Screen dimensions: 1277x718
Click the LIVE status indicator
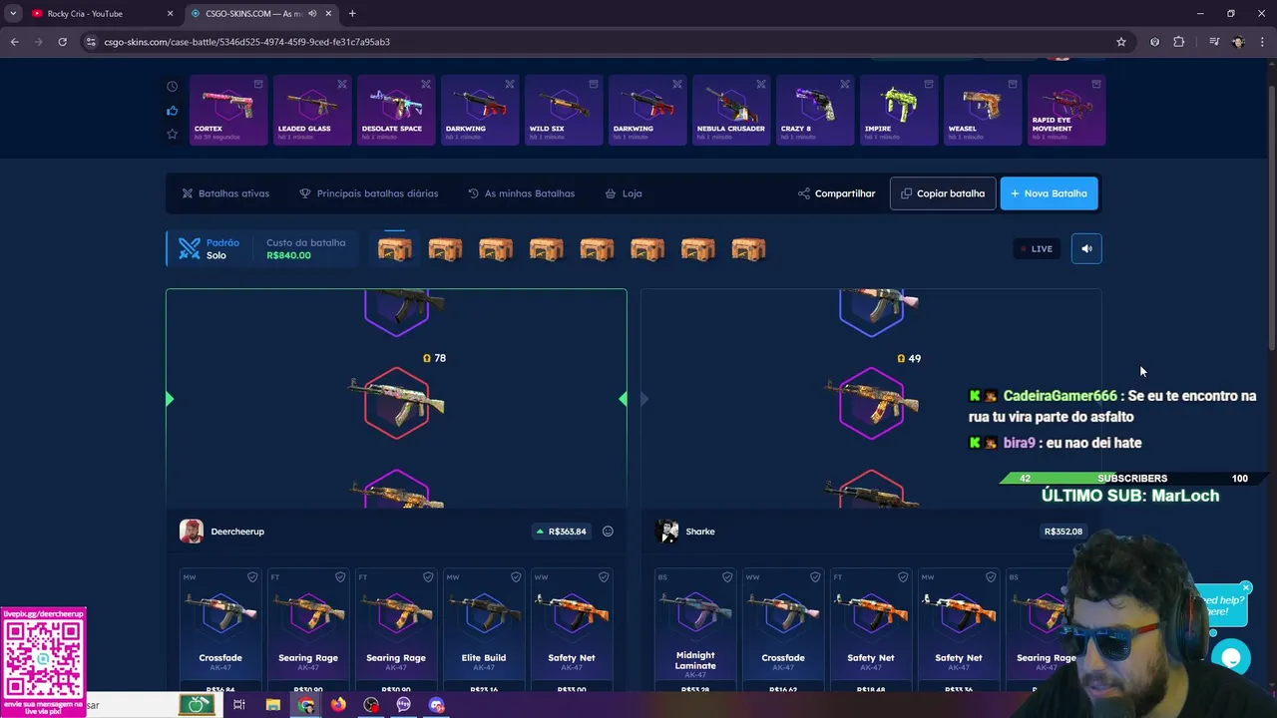[1037, 249]
